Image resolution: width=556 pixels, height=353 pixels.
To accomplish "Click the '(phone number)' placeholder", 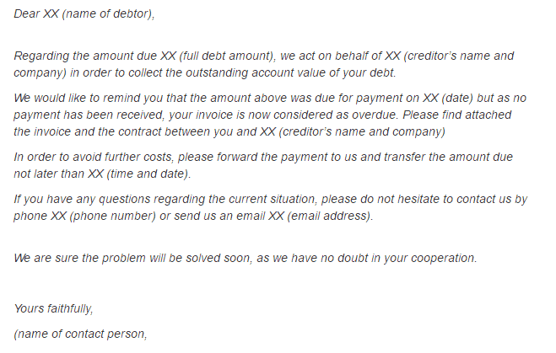I will click(113, 216).
